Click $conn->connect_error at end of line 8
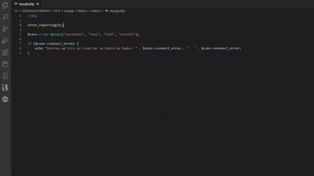314x176 pixels. [220, 48]
